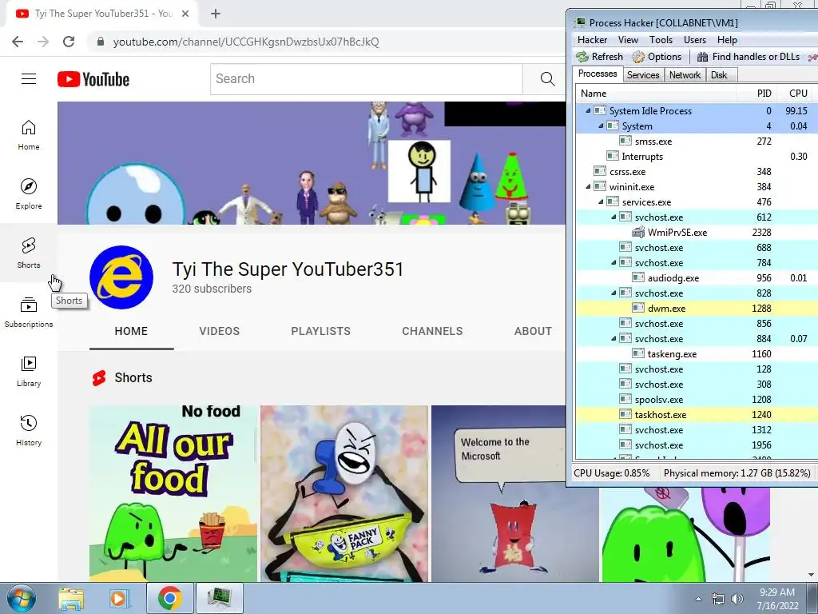This screenshot has height=614, width=818.
Task: Collapse svchost.exe PID 784 node
Action: click(613, 262)
